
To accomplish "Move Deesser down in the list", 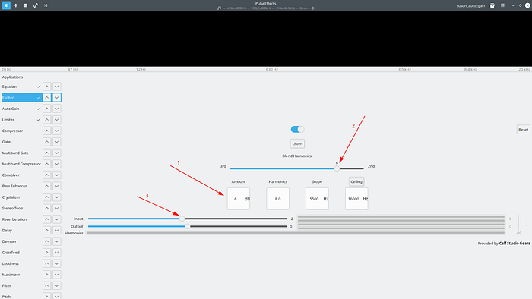I will pos(57,241).
